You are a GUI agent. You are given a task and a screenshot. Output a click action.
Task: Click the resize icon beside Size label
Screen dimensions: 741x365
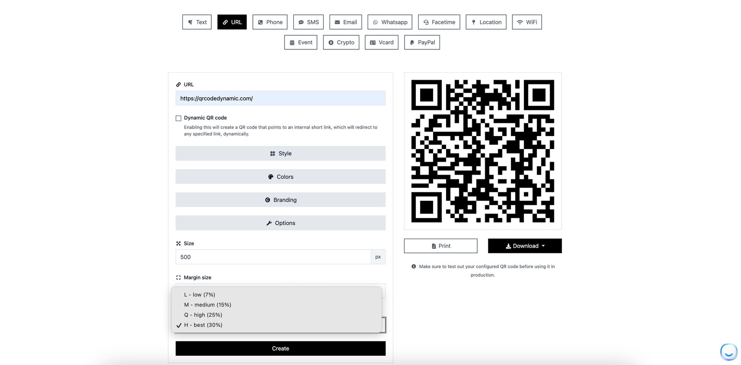(x=178, y=243)
